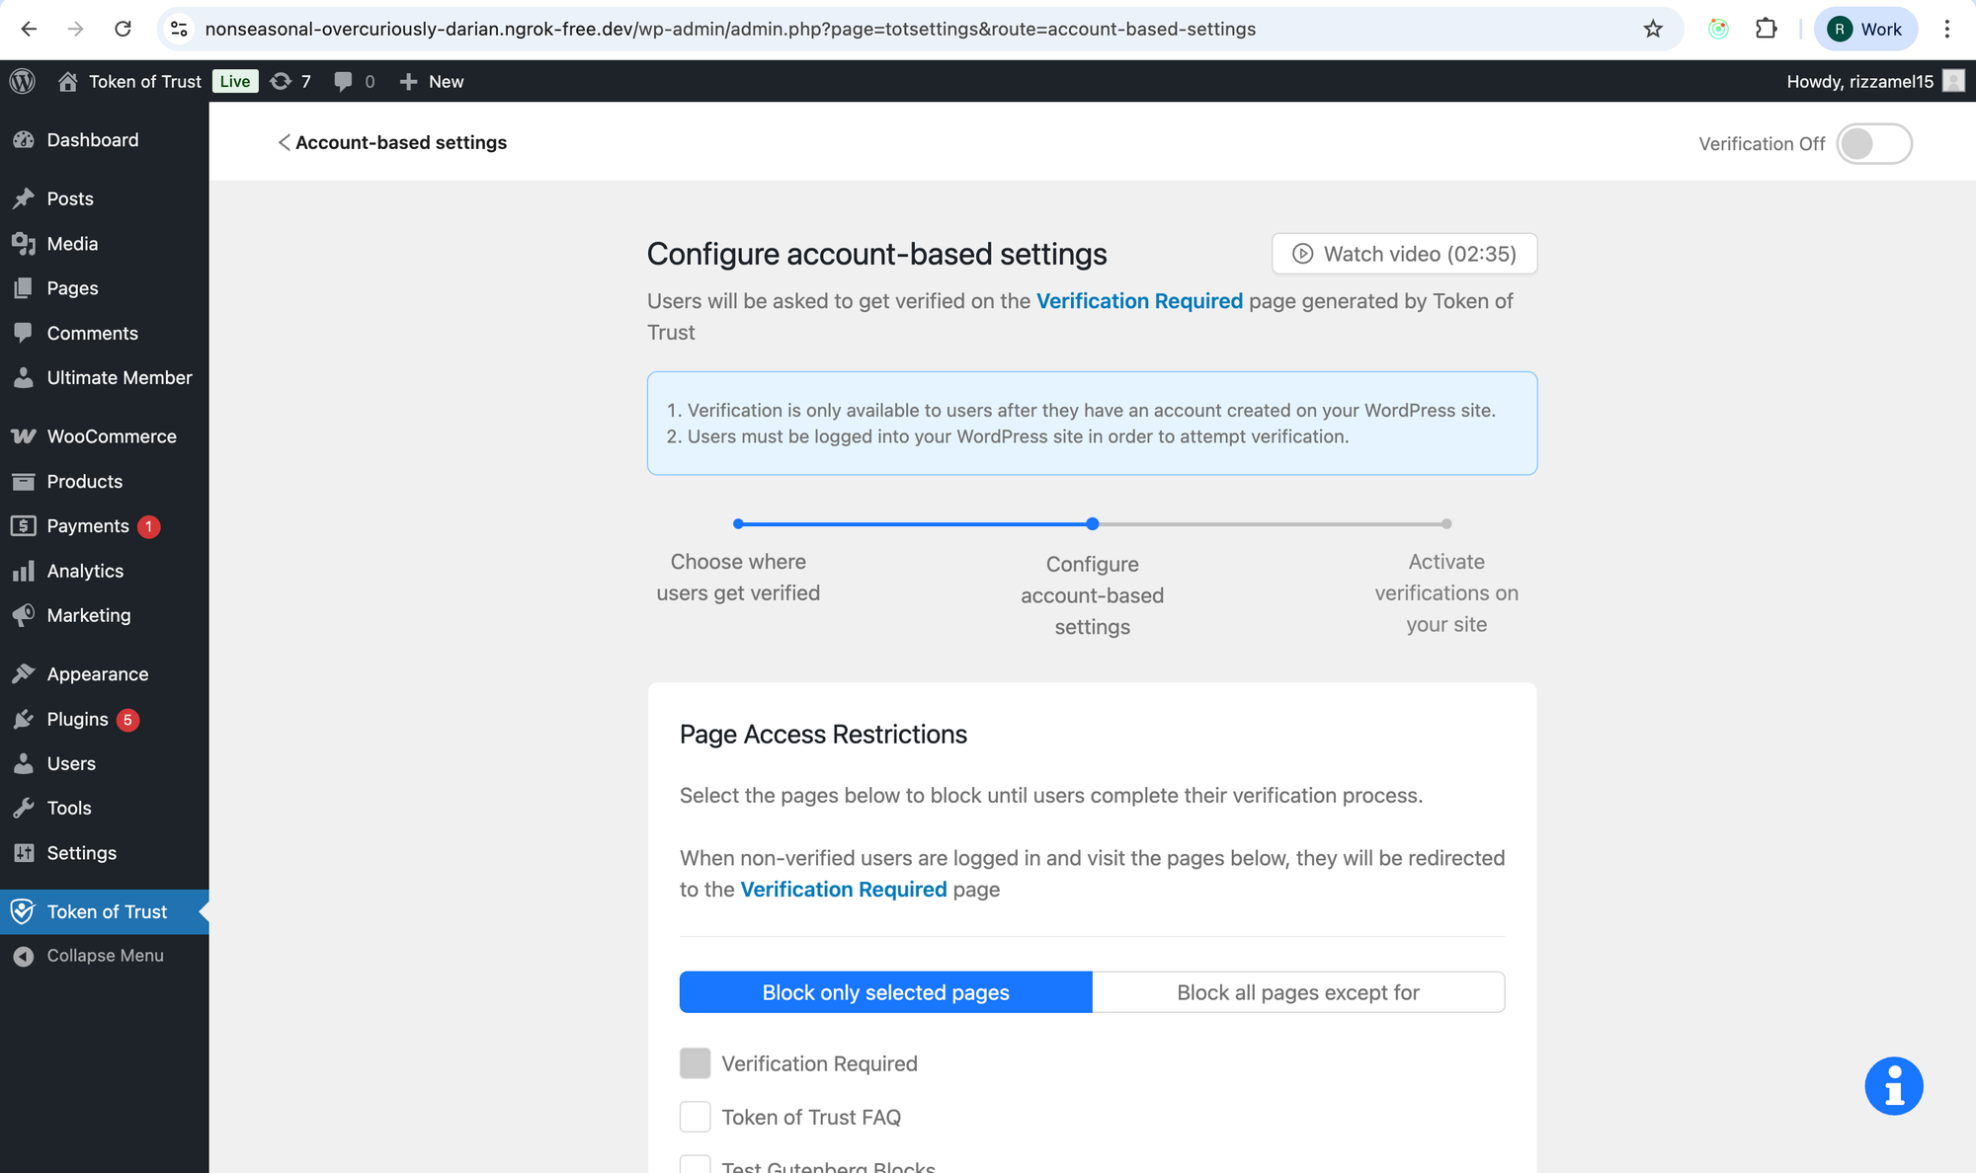Open WooCommerce in the sidebar menu
Viewport: 1976px width, 1173px height.
pos(111,436)
